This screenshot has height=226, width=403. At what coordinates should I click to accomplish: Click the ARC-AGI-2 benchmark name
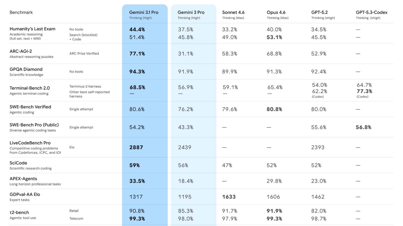click(x=21, y=51)
